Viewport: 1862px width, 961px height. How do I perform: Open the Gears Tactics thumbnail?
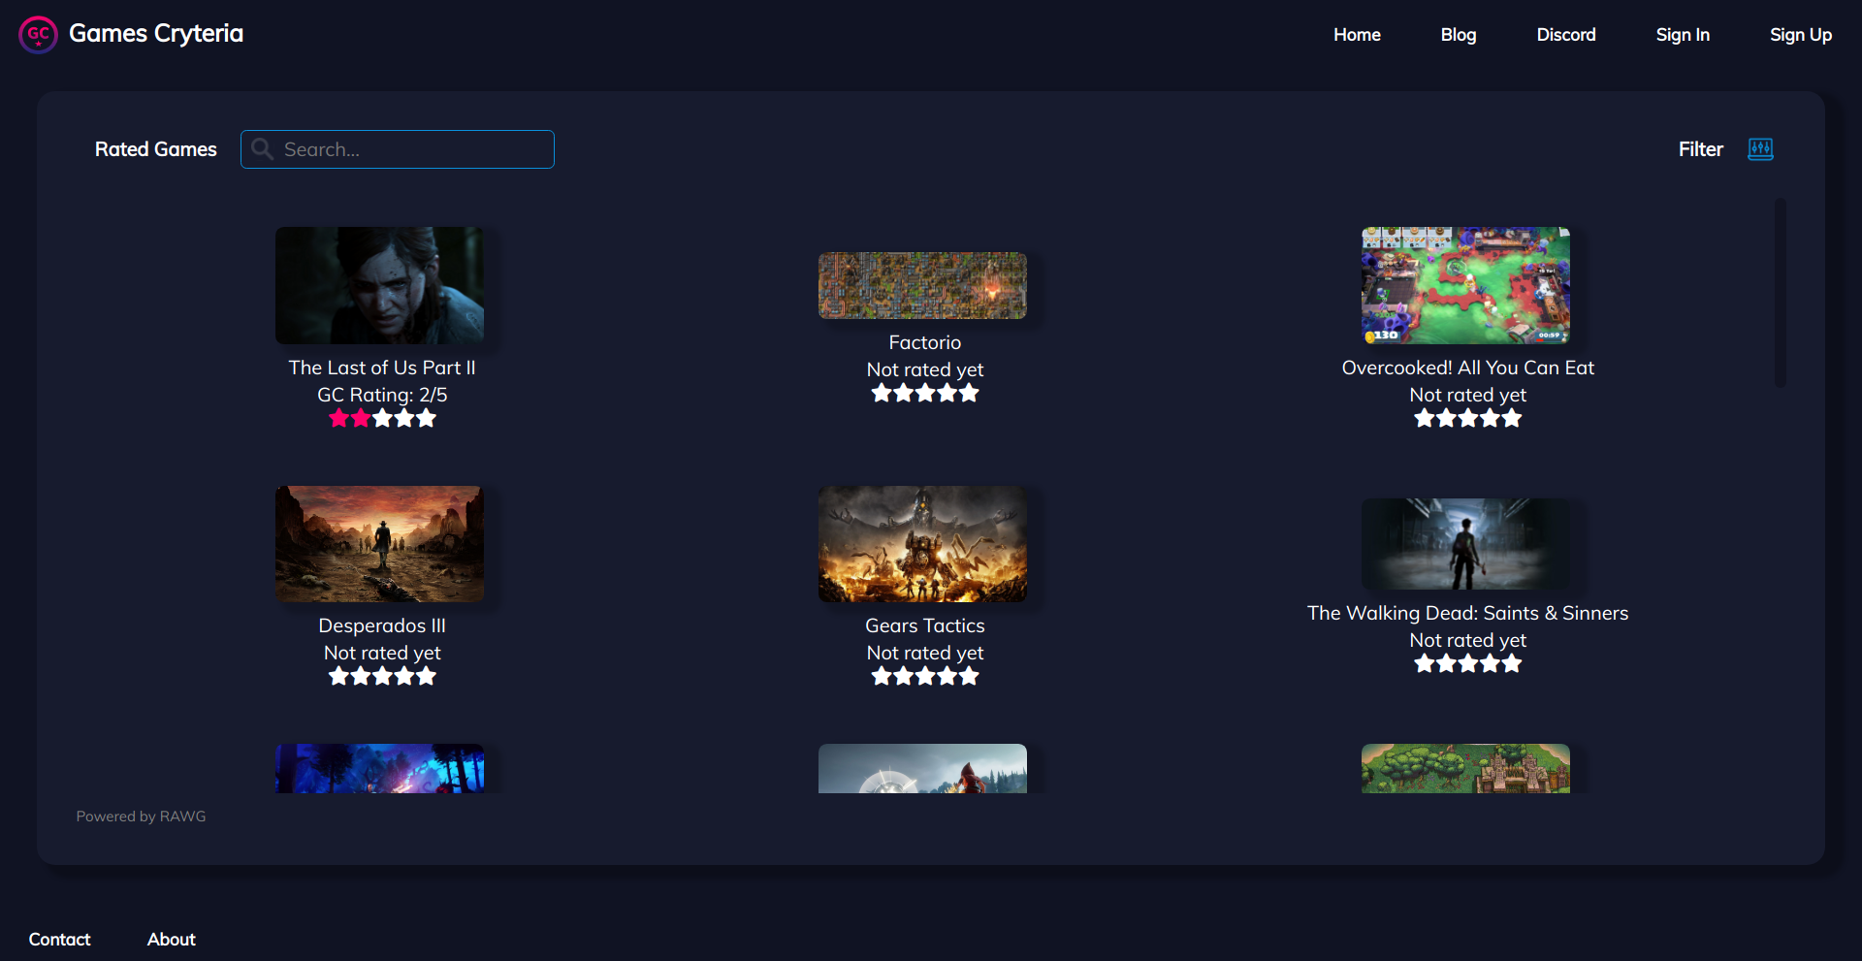coord(923,544)
